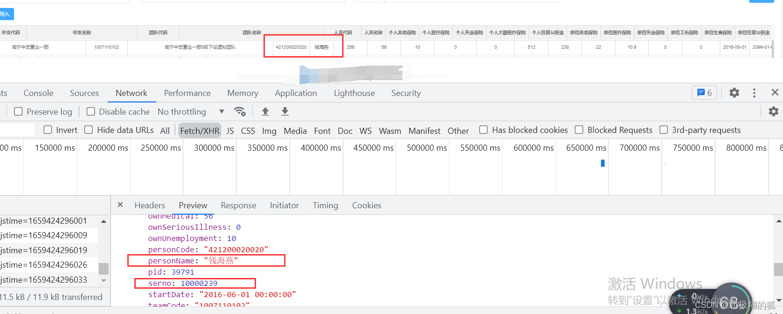
Task: Open DevTools more options menu
Action: (754, 93)
